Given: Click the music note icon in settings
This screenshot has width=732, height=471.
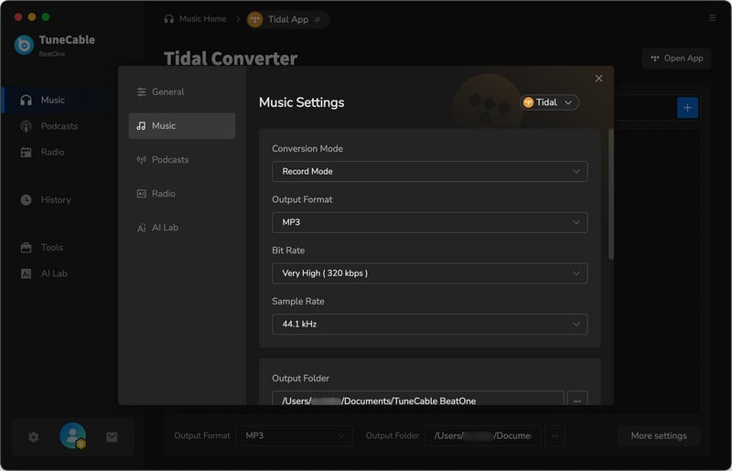Looking at the screenshot, I should click(x=141, y=125).
